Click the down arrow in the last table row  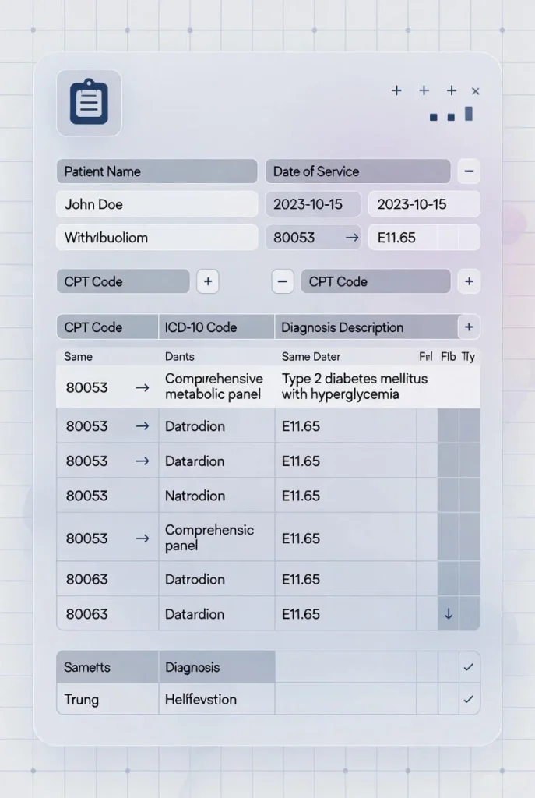point(448,614)
